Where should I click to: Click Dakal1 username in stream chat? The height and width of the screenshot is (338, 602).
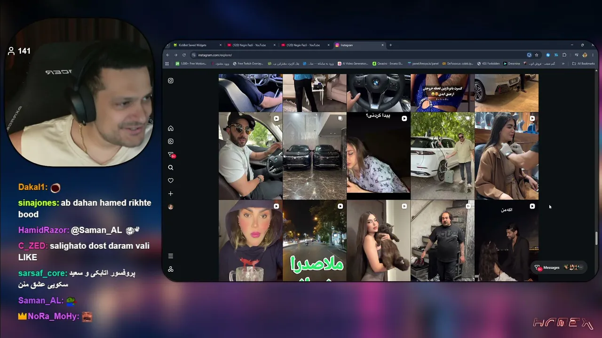click(33, 187)
